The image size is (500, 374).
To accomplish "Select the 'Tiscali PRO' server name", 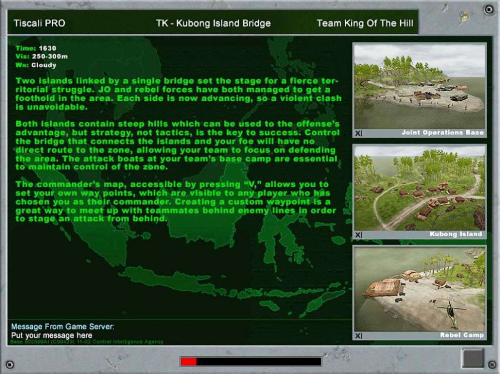I will (39, 23).
